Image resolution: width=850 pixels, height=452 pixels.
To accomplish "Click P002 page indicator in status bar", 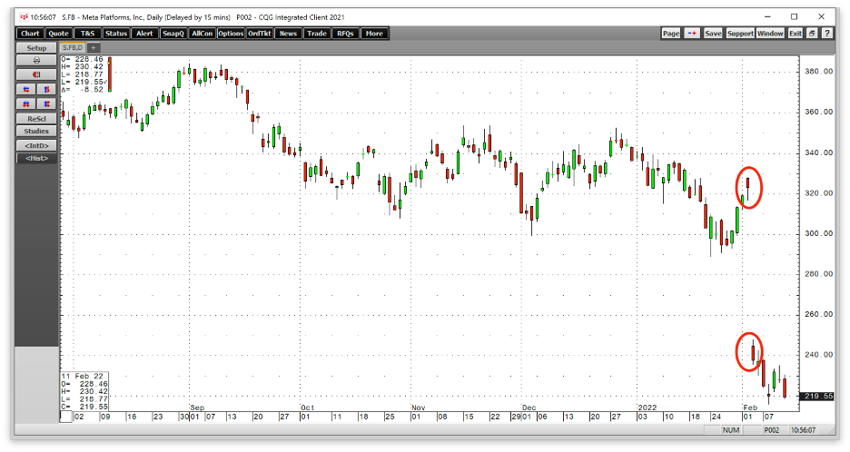I will [x=771, y=430].
